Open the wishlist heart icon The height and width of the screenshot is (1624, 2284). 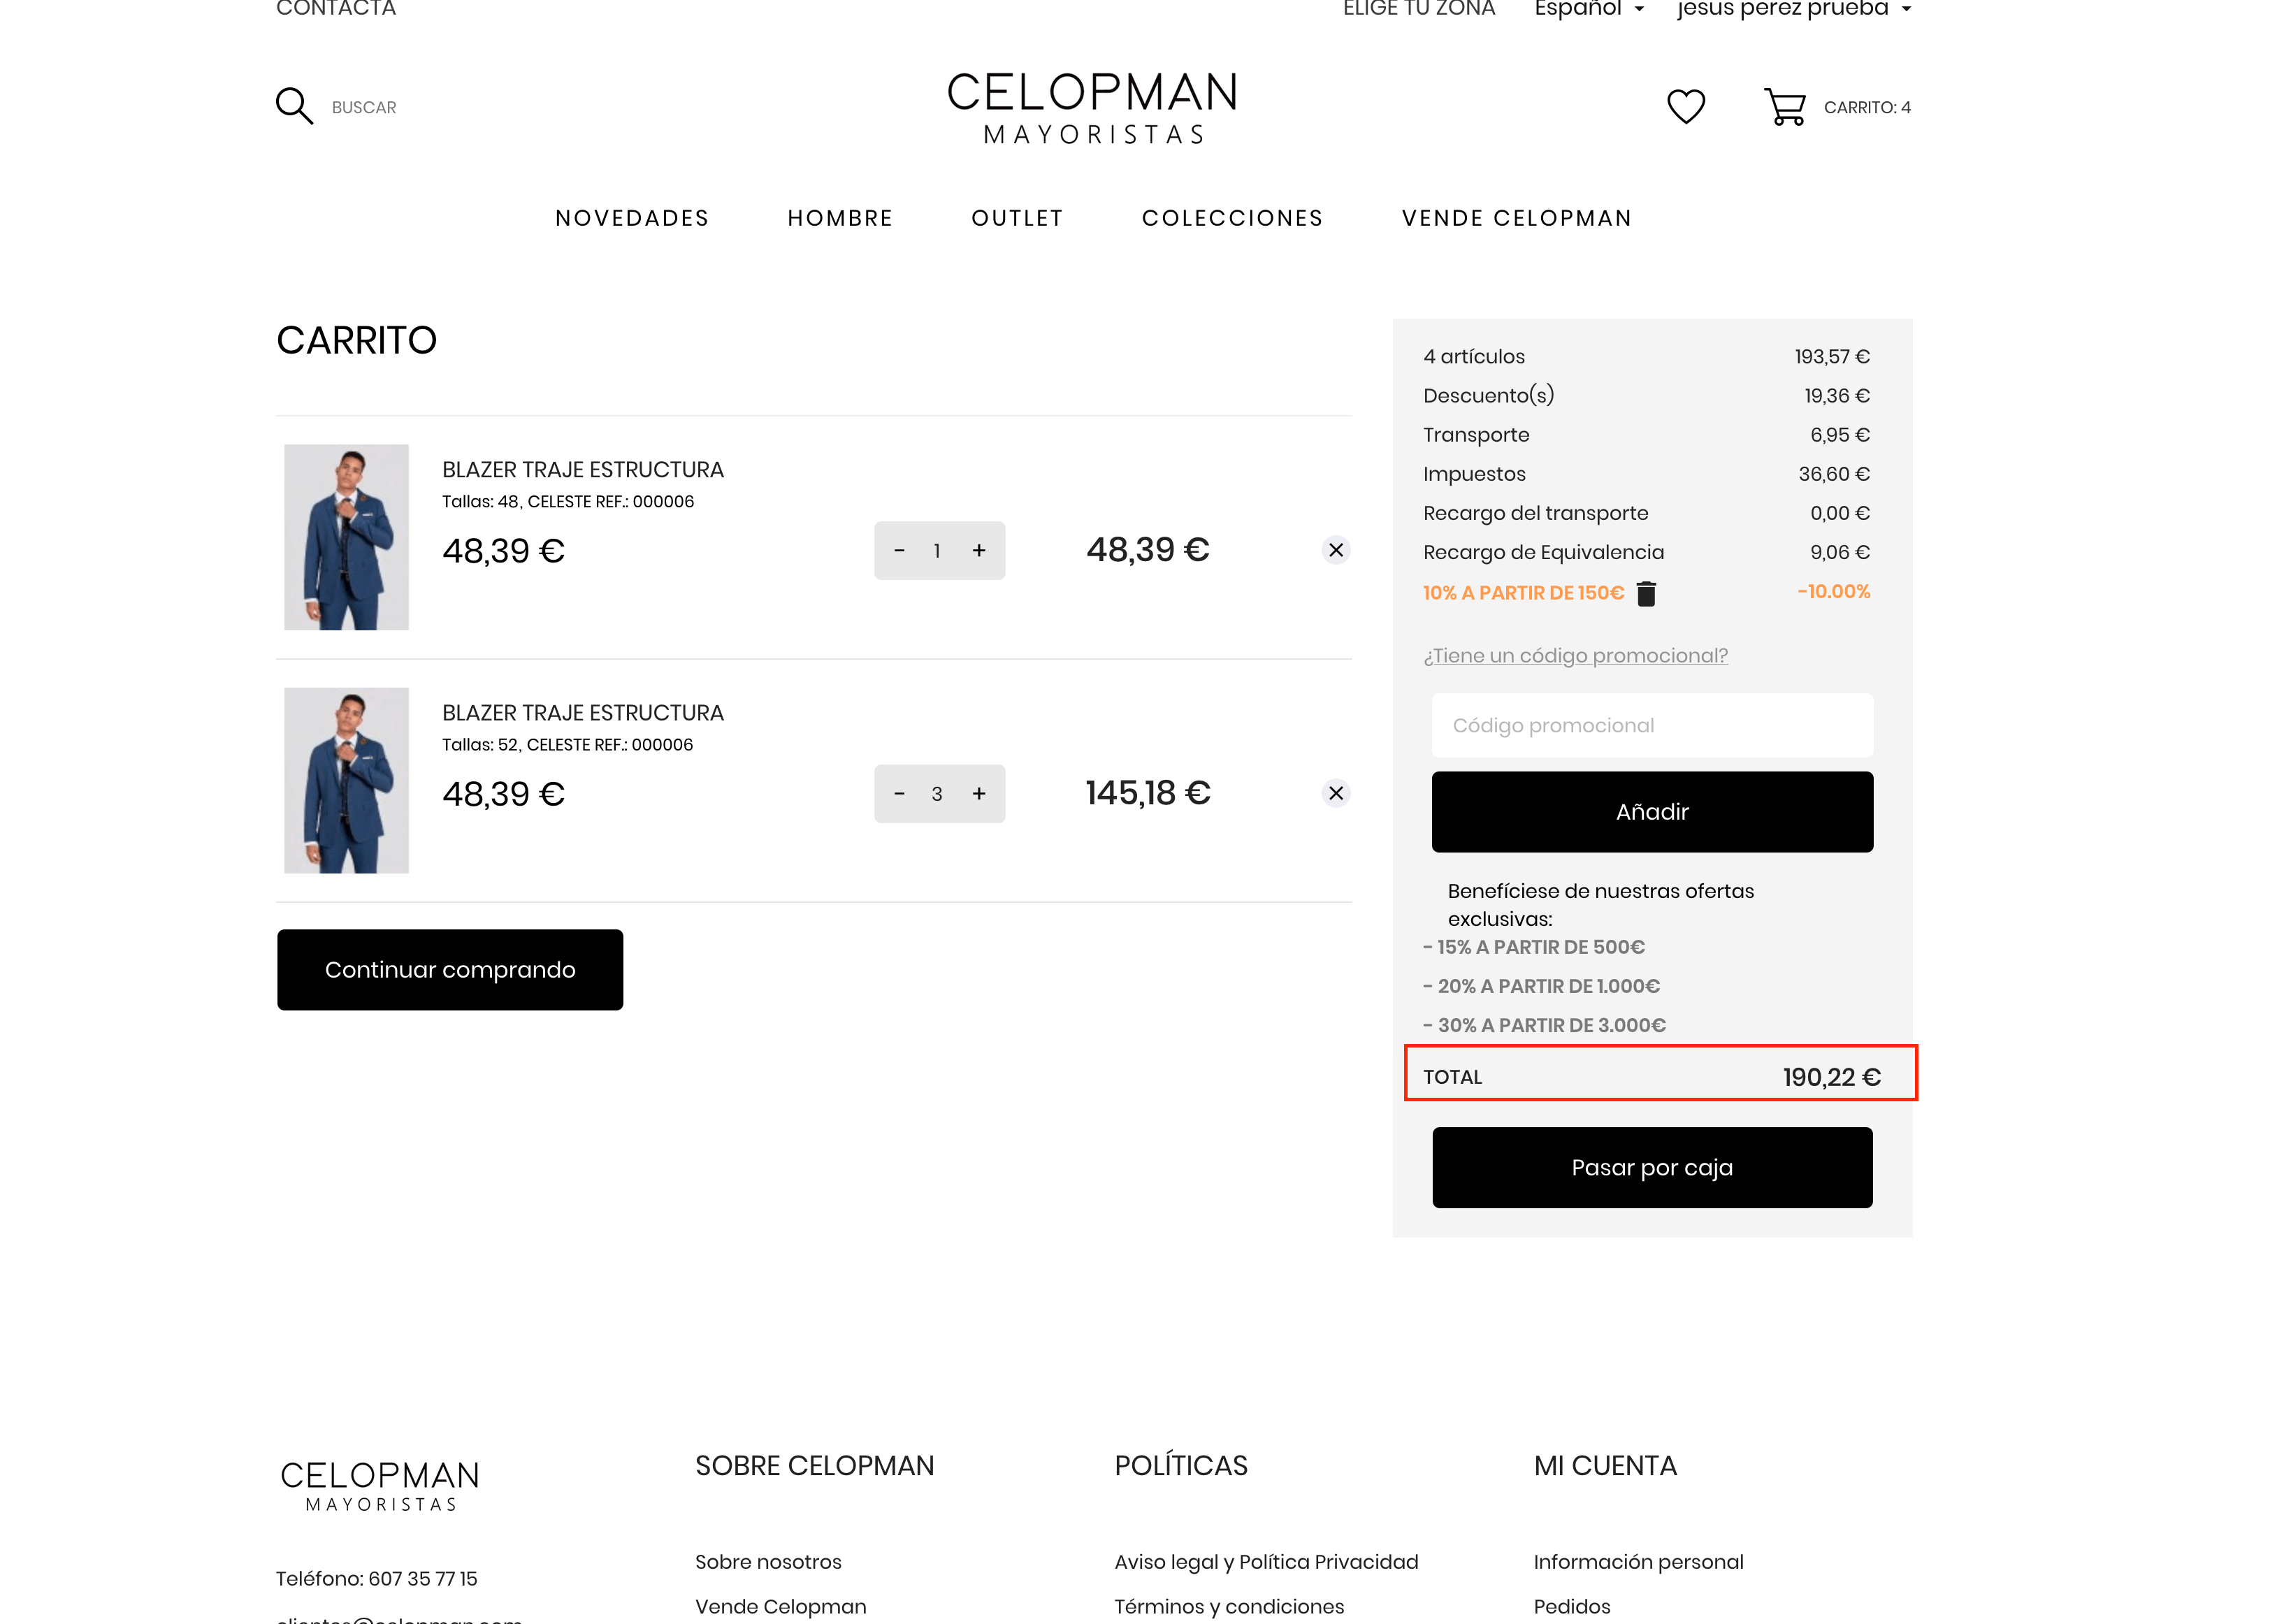coord(1685,107)
